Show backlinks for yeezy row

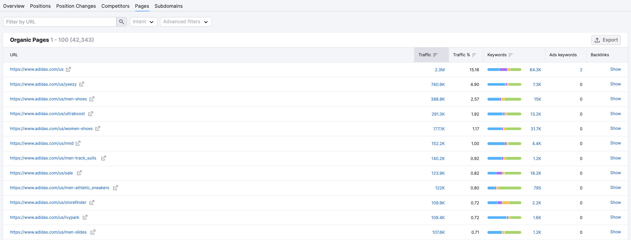point(616,84)
